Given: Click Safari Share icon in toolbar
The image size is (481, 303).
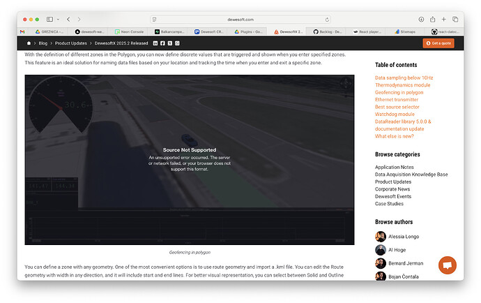Looking at the screenshot, I should [x=433, y=20].
